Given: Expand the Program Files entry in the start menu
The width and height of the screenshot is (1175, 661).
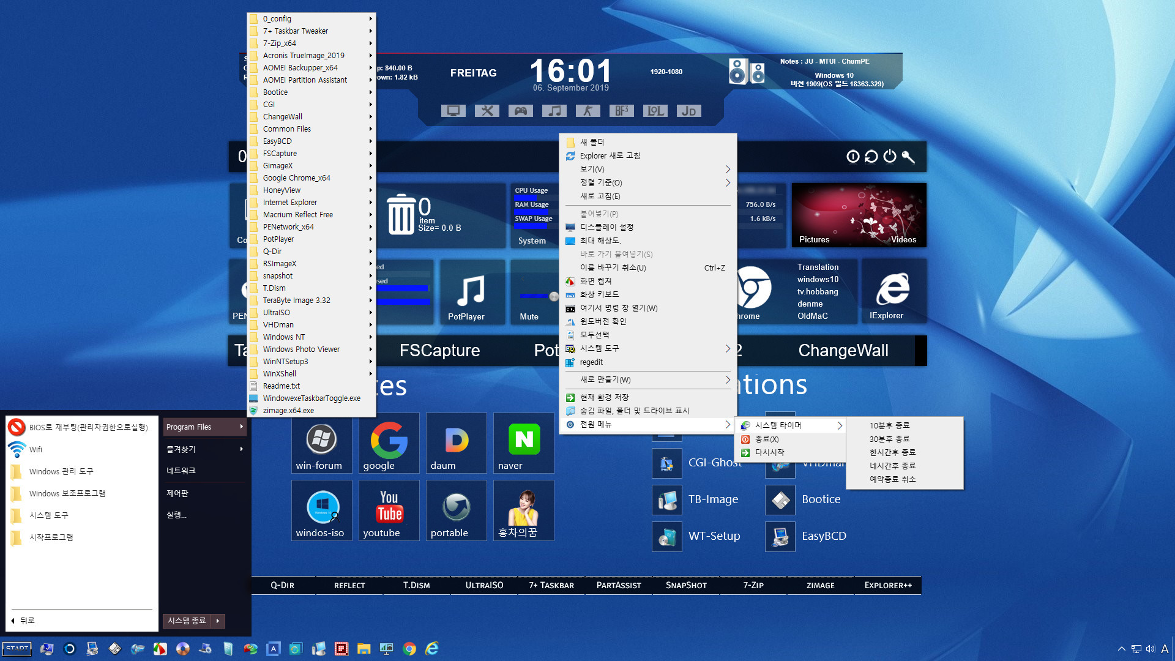Looking at the screenshot, I should pos(205,427).
